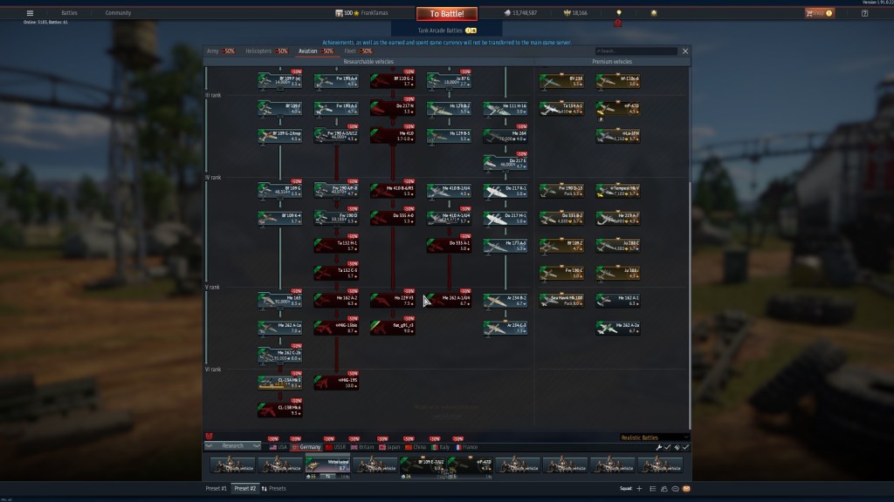
Task: Open the Realistic Battles mode dropdown
Action: (655, 437)
